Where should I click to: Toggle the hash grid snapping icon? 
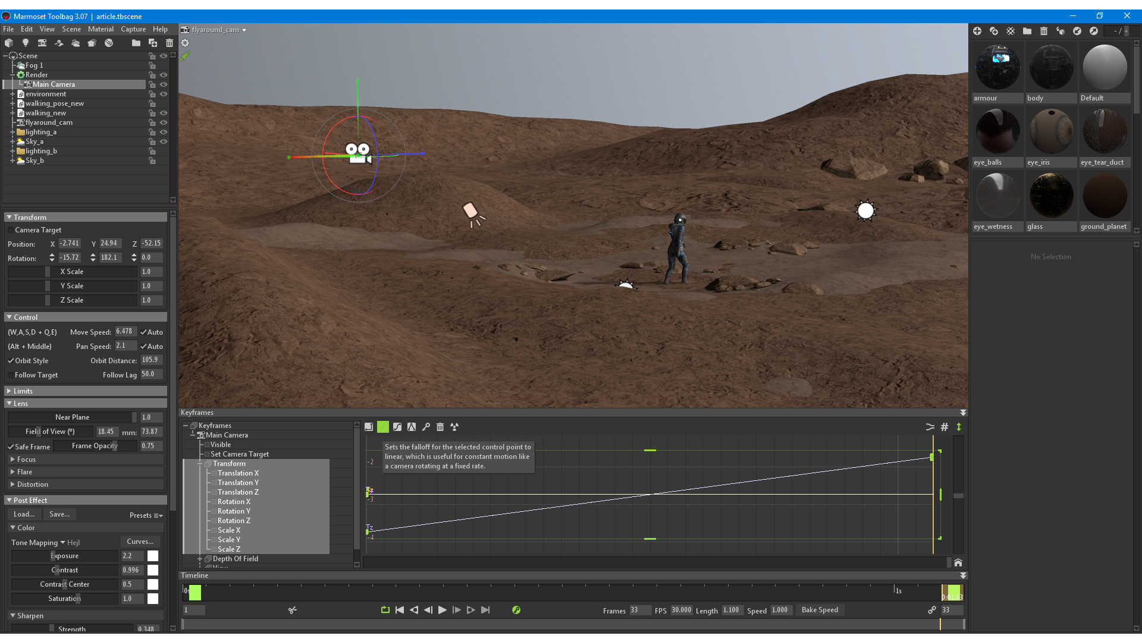click(x=945, y=427)
